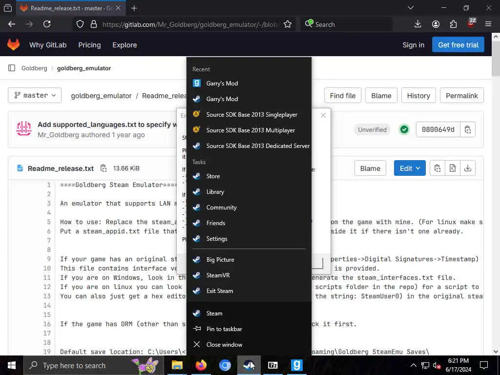
Task: Expand the Edit dropdown button
Action: click(410, 168)
